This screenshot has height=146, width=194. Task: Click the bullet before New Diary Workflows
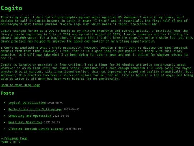[x=4, y=123]
